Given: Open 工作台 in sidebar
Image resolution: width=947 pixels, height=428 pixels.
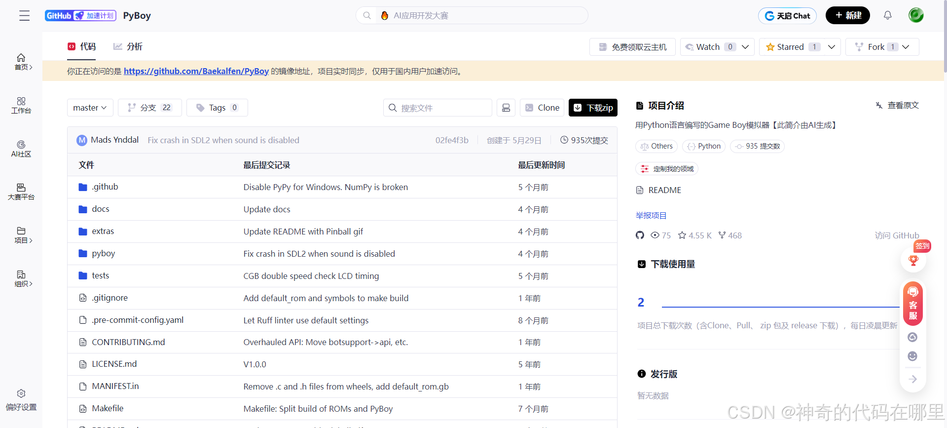Looking at the screenshot, I should (x=21, y=105).
